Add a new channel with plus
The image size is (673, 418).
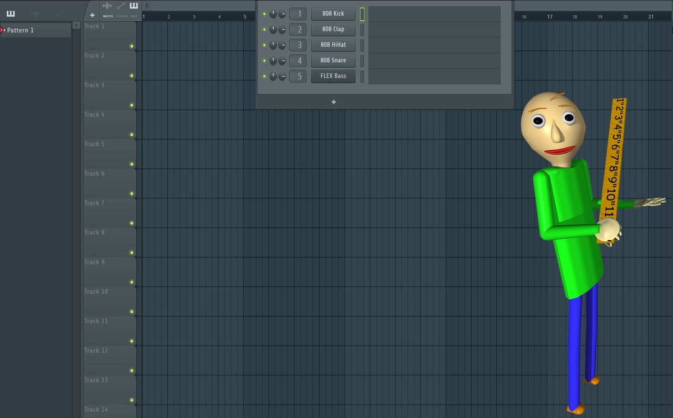click(x=334, y=102)
